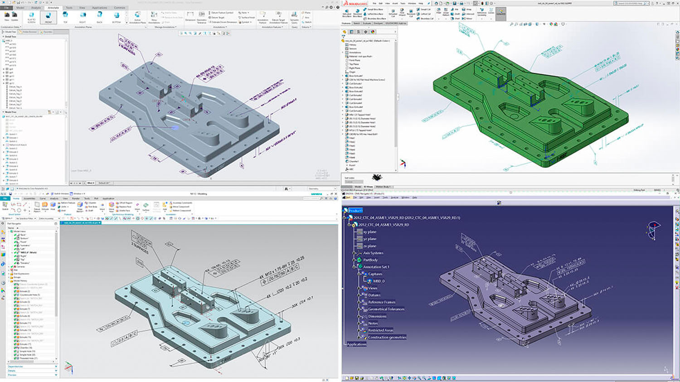Toggle the "Right" view checkbox in NX

(15, 256)
